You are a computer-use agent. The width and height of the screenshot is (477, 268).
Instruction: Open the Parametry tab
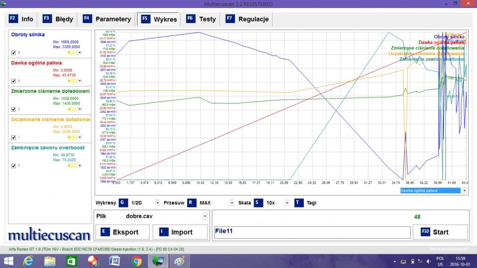107,19
